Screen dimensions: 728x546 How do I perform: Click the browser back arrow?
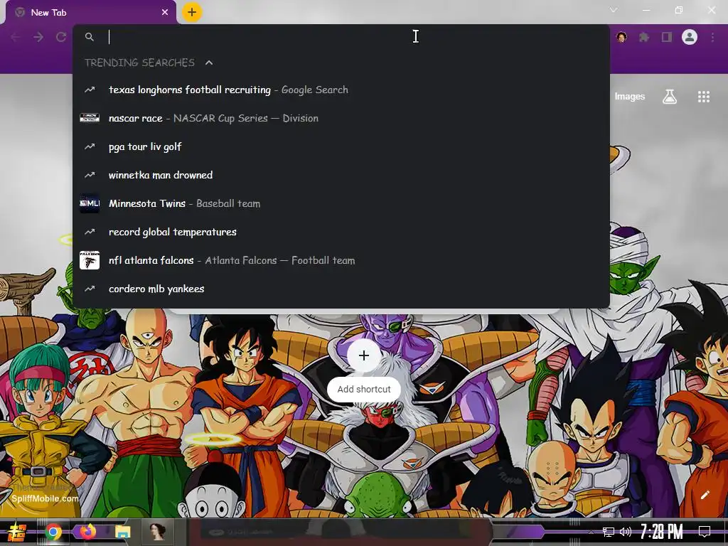point(16,37)
